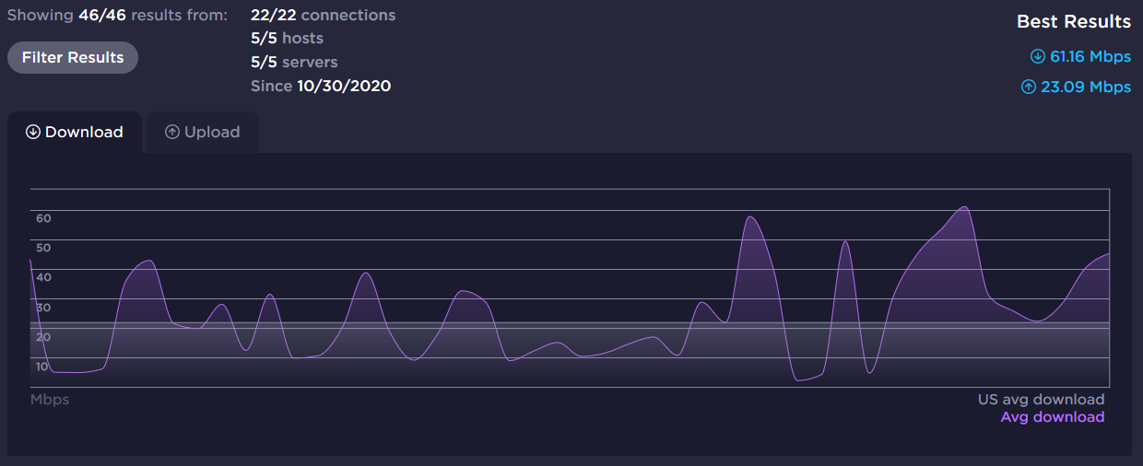Switch to the Download tab

75,132
